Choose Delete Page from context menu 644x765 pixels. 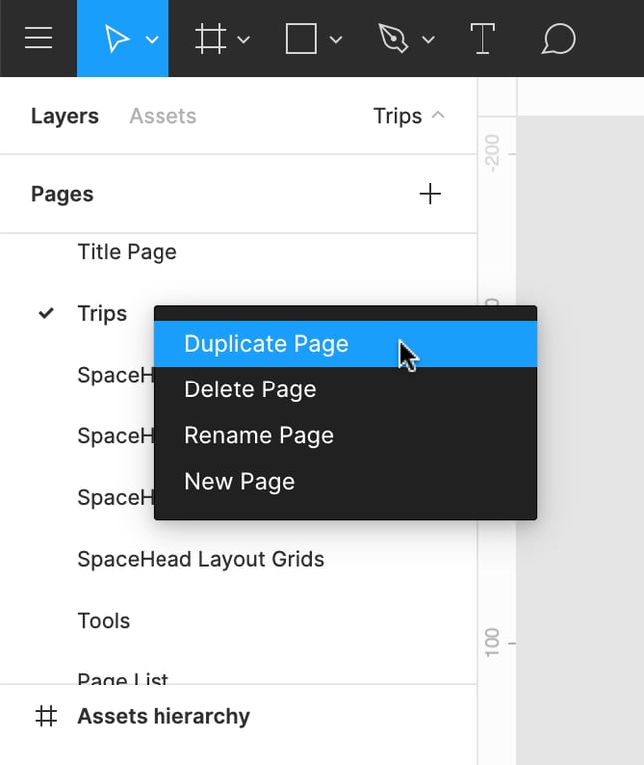pyautogui.click(x=250, y=389)
